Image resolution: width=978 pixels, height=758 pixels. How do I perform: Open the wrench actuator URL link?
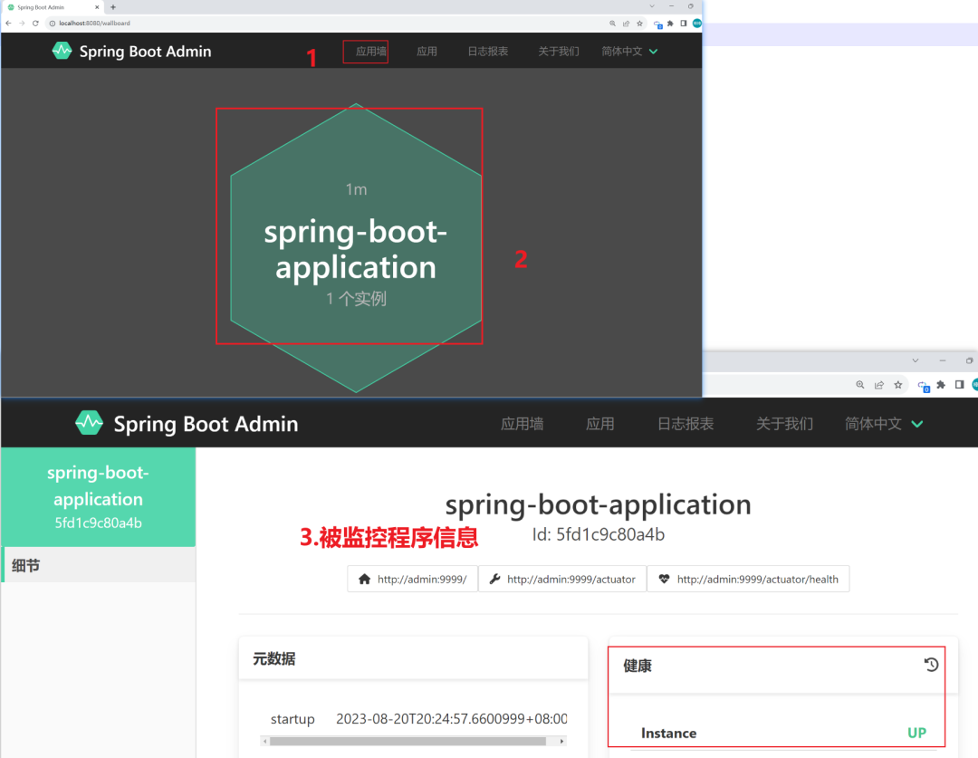coord(562,579)
